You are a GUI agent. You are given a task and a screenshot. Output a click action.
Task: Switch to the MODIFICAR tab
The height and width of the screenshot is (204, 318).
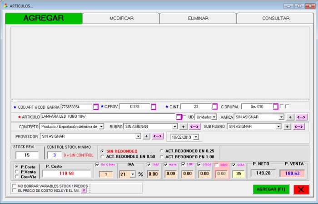click(121, 19)
